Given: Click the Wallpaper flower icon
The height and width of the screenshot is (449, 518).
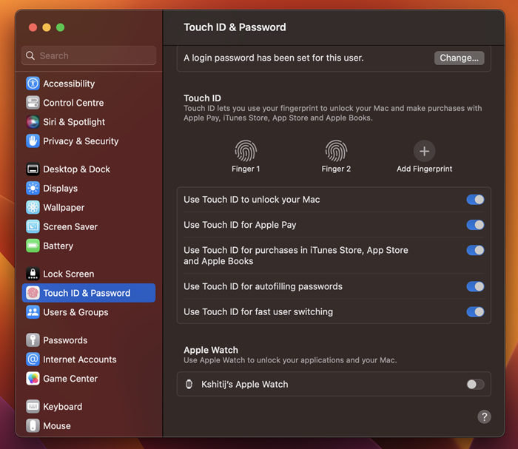Looking at the screenshot, I should (33, 207).
